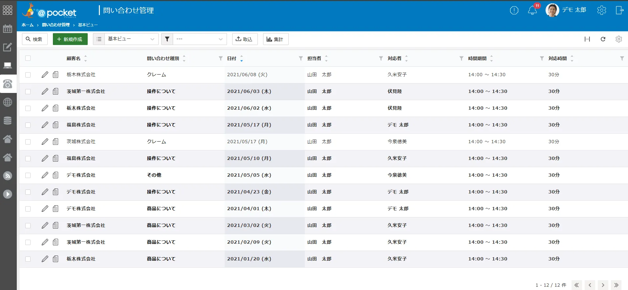The height and width of the screenshot is (290, 628).
Task: Click the list view icon beside 基本ビュー
Action: pos(99,39)
